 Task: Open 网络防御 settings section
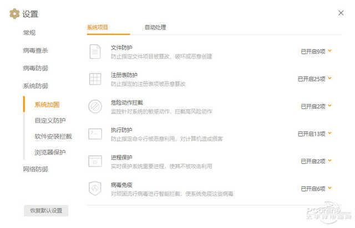click(35, 169)
